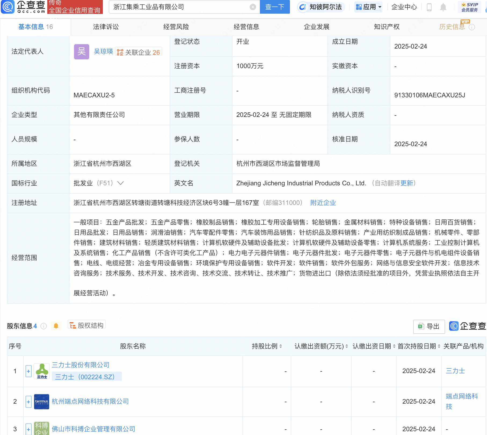Sort by 首次持股日期 column
The height and width of the screenshot is (435, 487).
(439, 346)
